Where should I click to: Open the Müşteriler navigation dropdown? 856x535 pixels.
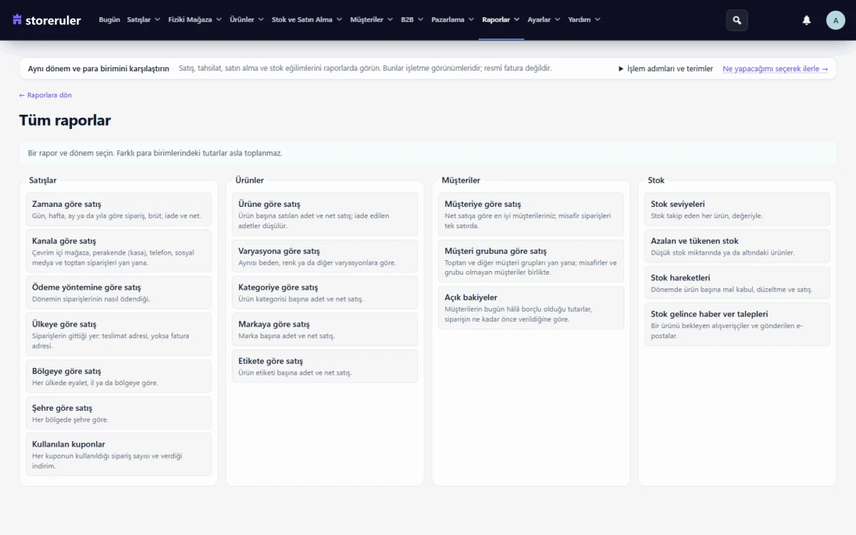point(372,20)
